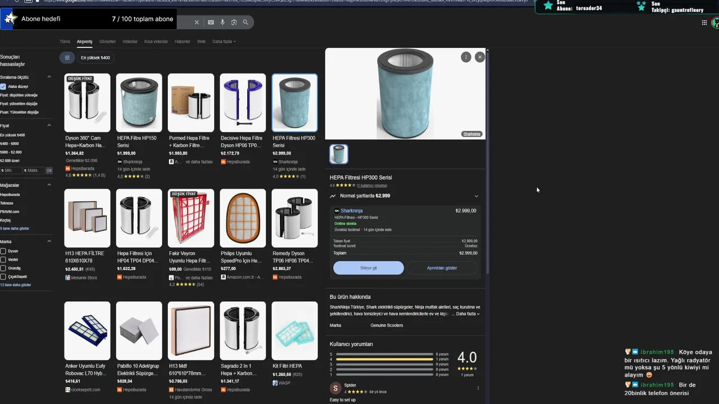Select the small thumbnail under the main image
This screenshot has width=719, height=404.
click(x=339, y=154)
